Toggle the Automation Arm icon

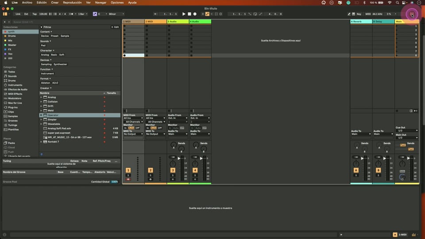coord(207,14)
